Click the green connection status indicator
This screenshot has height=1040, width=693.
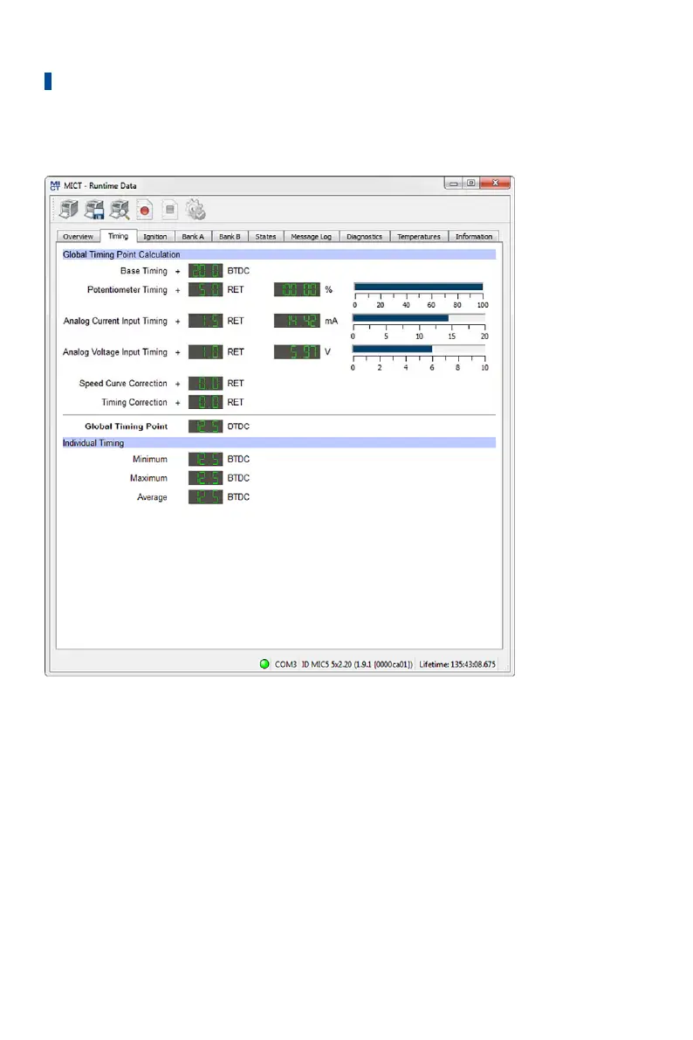pyautogui.click(x=264, y=664)
